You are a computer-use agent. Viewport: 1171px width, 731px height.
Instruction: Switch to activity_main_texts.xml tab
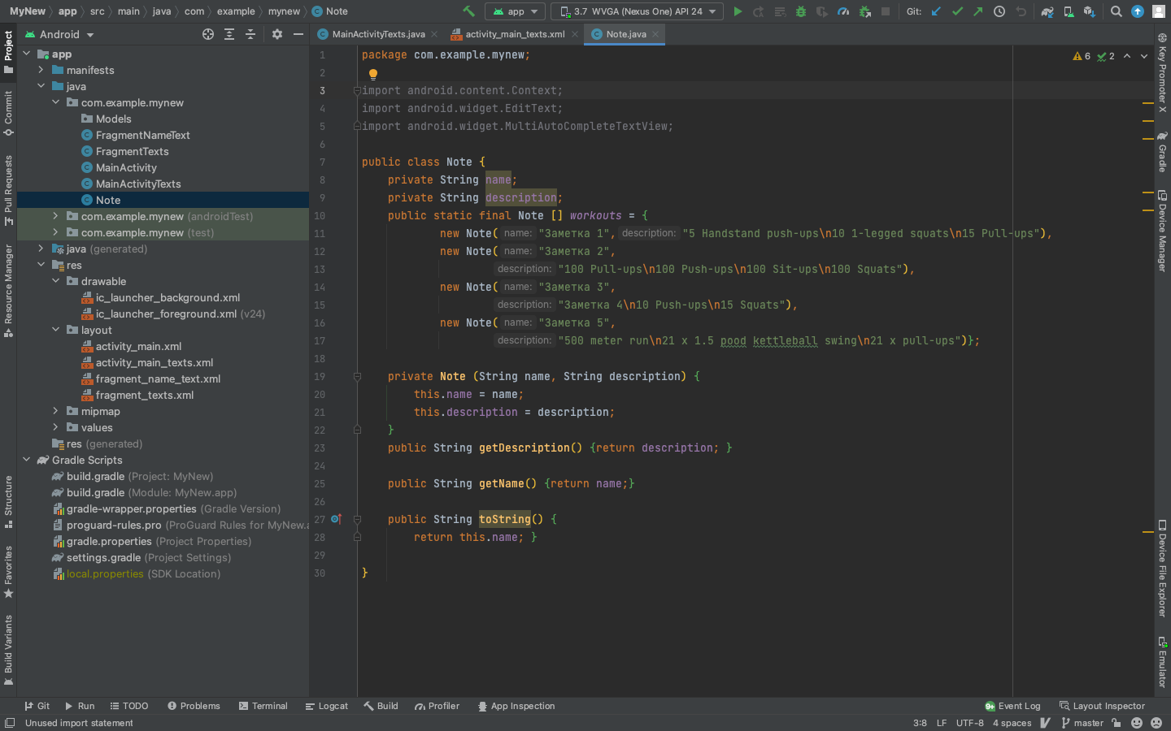pyautogui.click(x=515, y=34)
